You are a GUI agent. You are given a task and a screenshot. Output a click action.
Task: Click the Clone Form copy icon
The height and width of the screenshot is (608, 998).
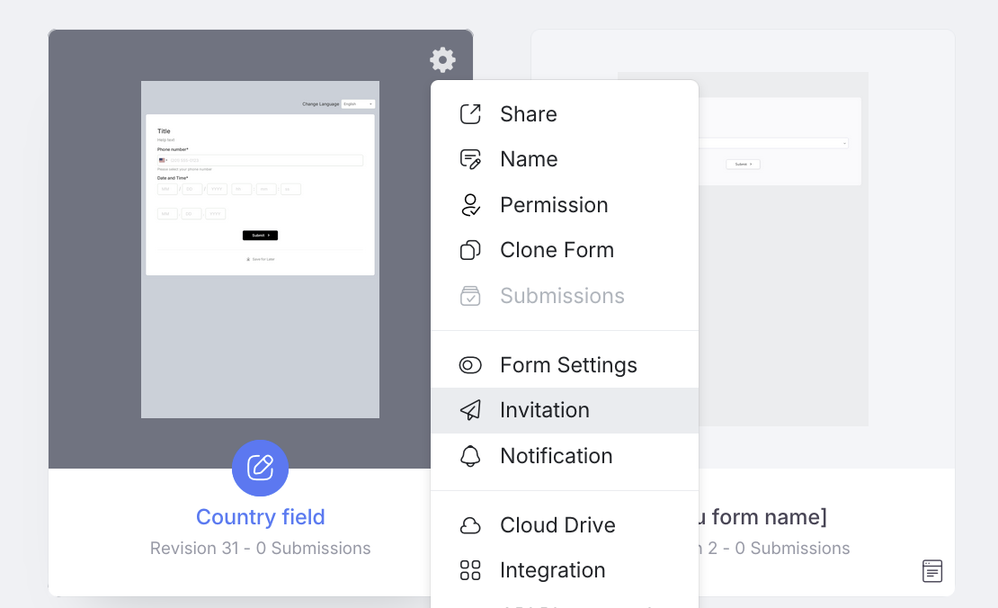tap(470, 250)
